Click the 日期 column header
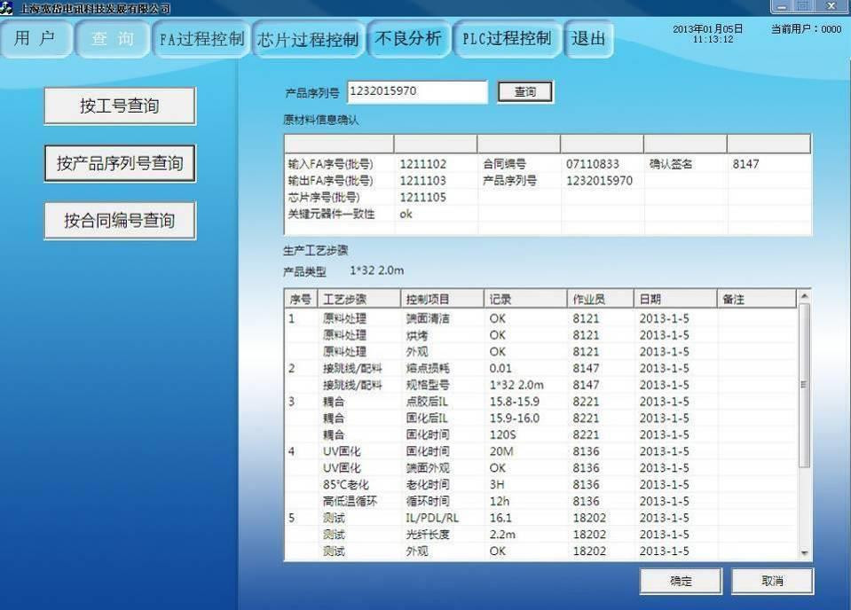The width and height of the screenshot is (851, 610). 674,300
